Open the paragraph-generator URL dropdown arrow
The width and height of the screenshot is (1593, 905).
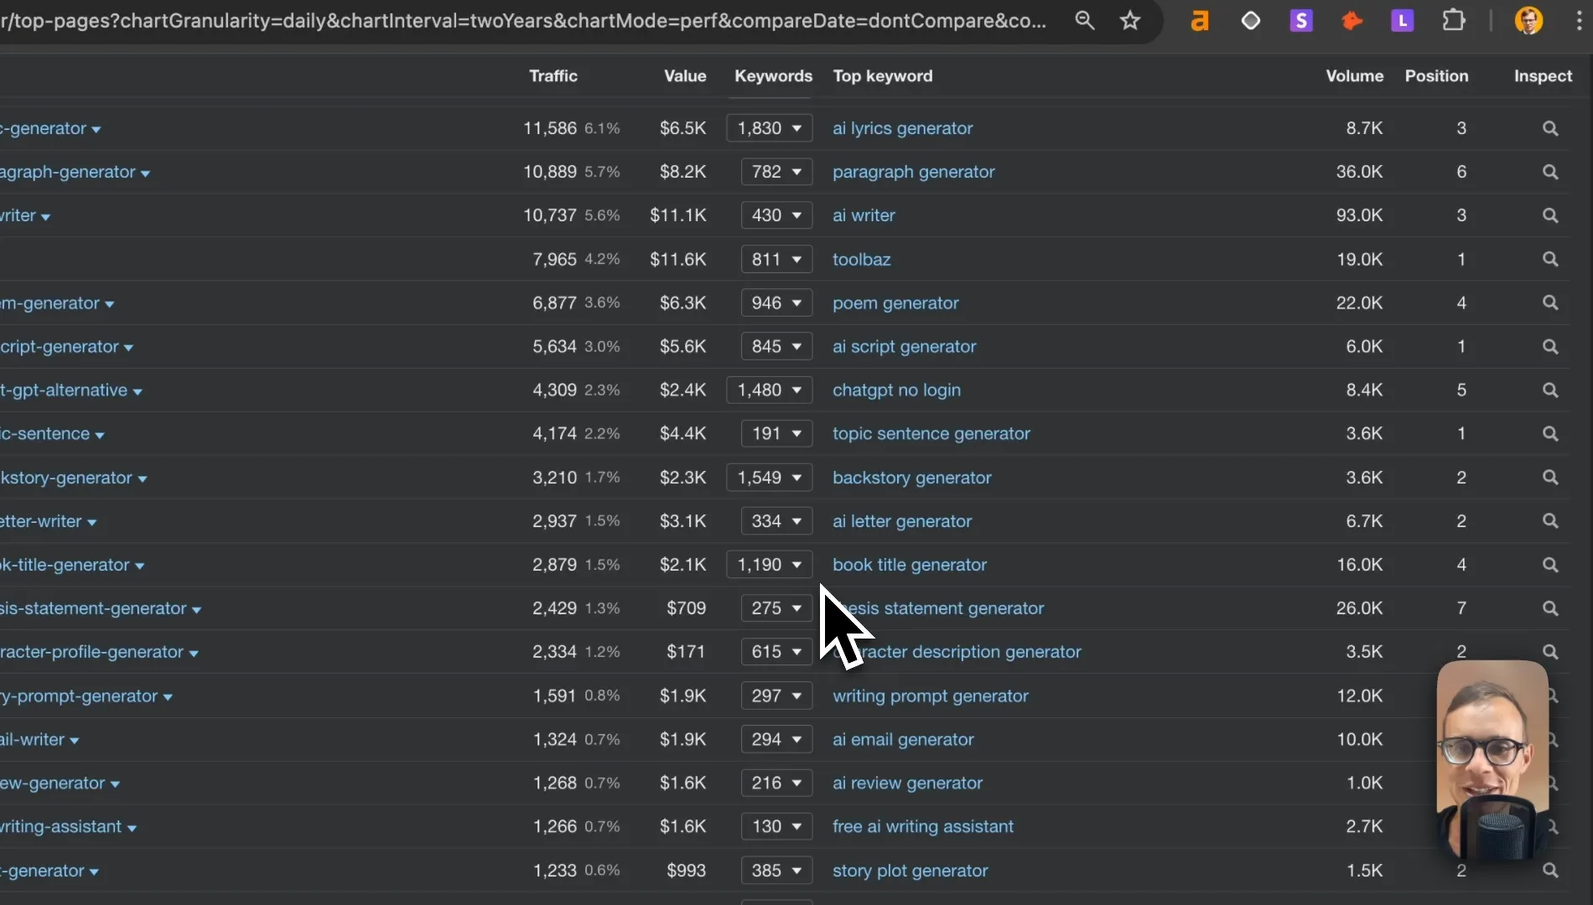tap(145, 173)
